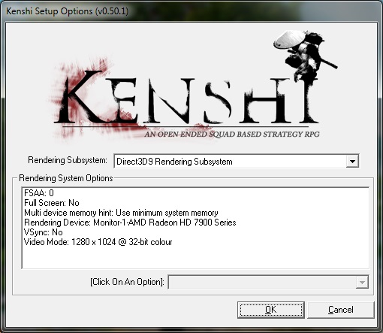Screen dimensions: 383x333
Task: Click the open ended squad based RPG tagline
Action: point(232,135)
